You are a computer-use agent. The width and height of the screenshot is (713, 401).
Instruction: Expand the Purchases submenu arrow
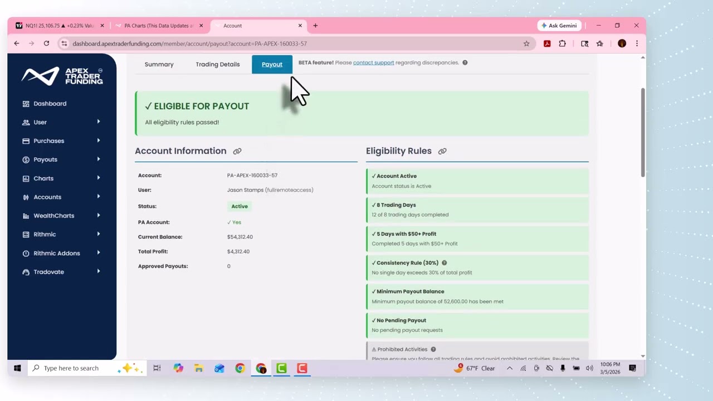[99, 140]
